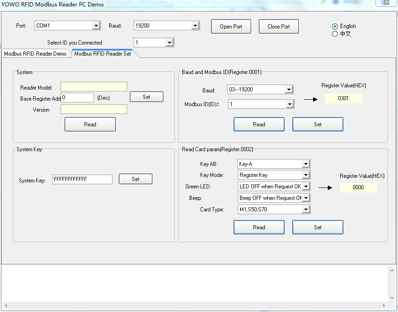This screenshot has width=398, height=312.
Task: Expand the top Baud 19200 dropdown
Action: point(195,26)
